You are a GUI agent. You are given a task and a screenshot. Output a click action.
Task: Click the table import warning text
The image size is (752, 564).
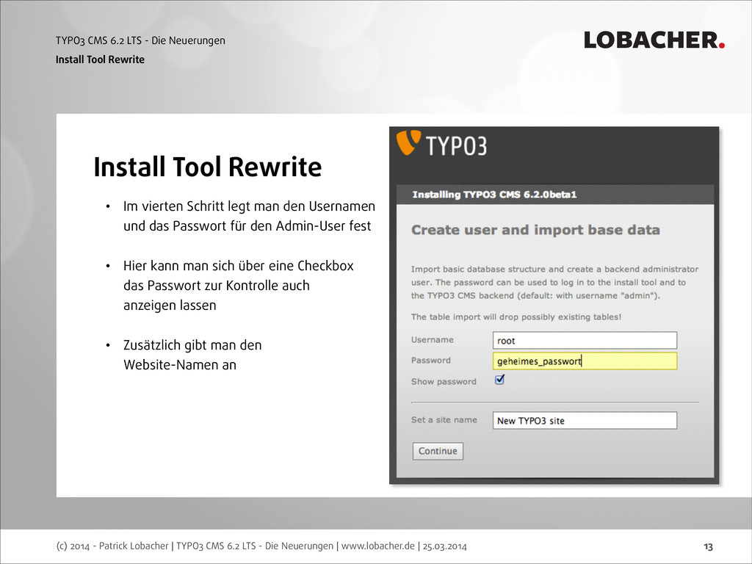(x=516, y=317)
